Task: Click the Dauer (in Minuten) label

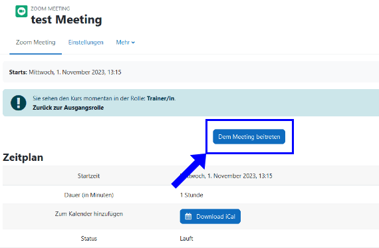Action: click(89, 195)
